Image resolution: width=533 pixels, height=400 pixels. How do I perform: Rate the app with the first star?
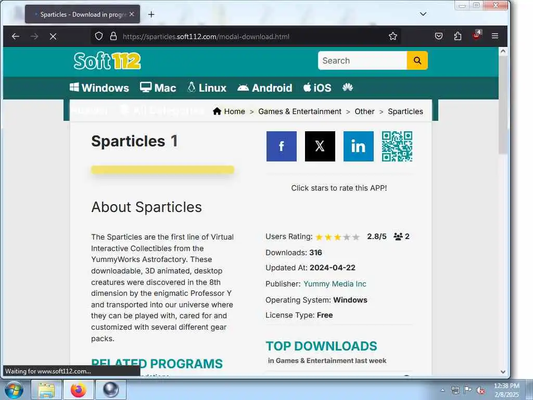[319, 237]
